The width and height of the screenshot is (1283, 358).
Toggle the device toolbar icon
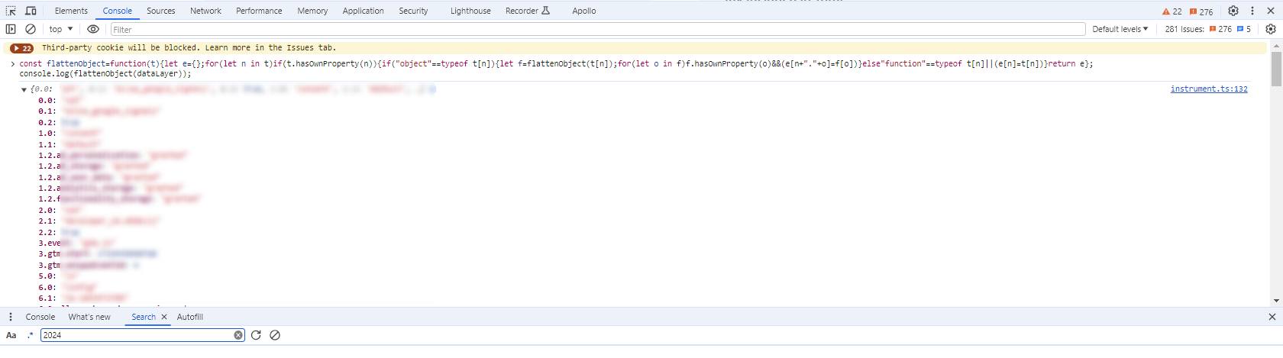tap(31, 11)
